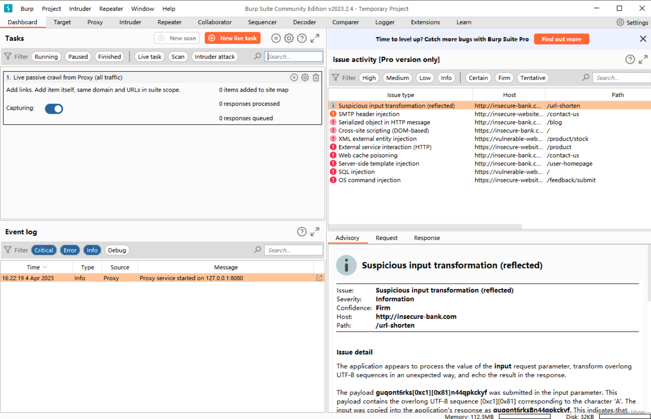
Task: Open help for Event log panel
Action: click(302, 232)
